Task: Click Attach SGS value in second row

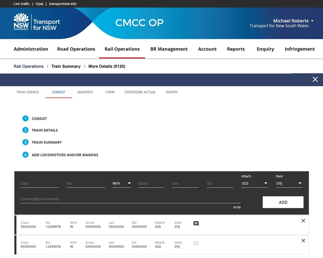Action: (158, 246)
